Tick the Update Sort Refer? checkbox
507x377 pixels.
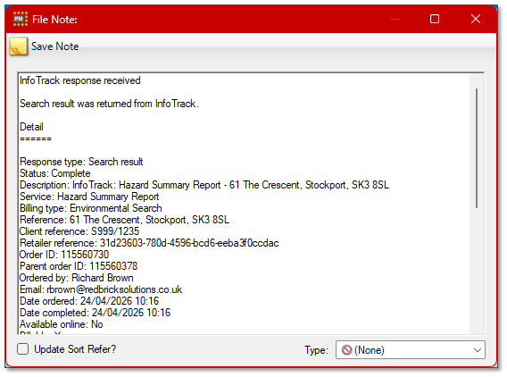tap(22, 349)
